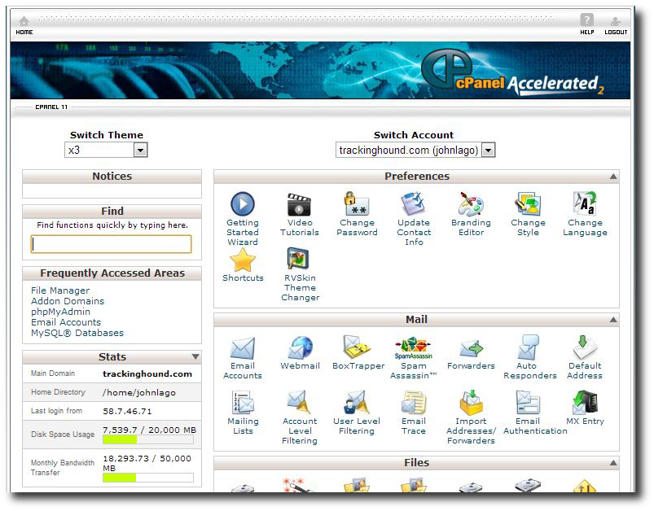Open Webmail icon in Mail section

coord(300,348)
